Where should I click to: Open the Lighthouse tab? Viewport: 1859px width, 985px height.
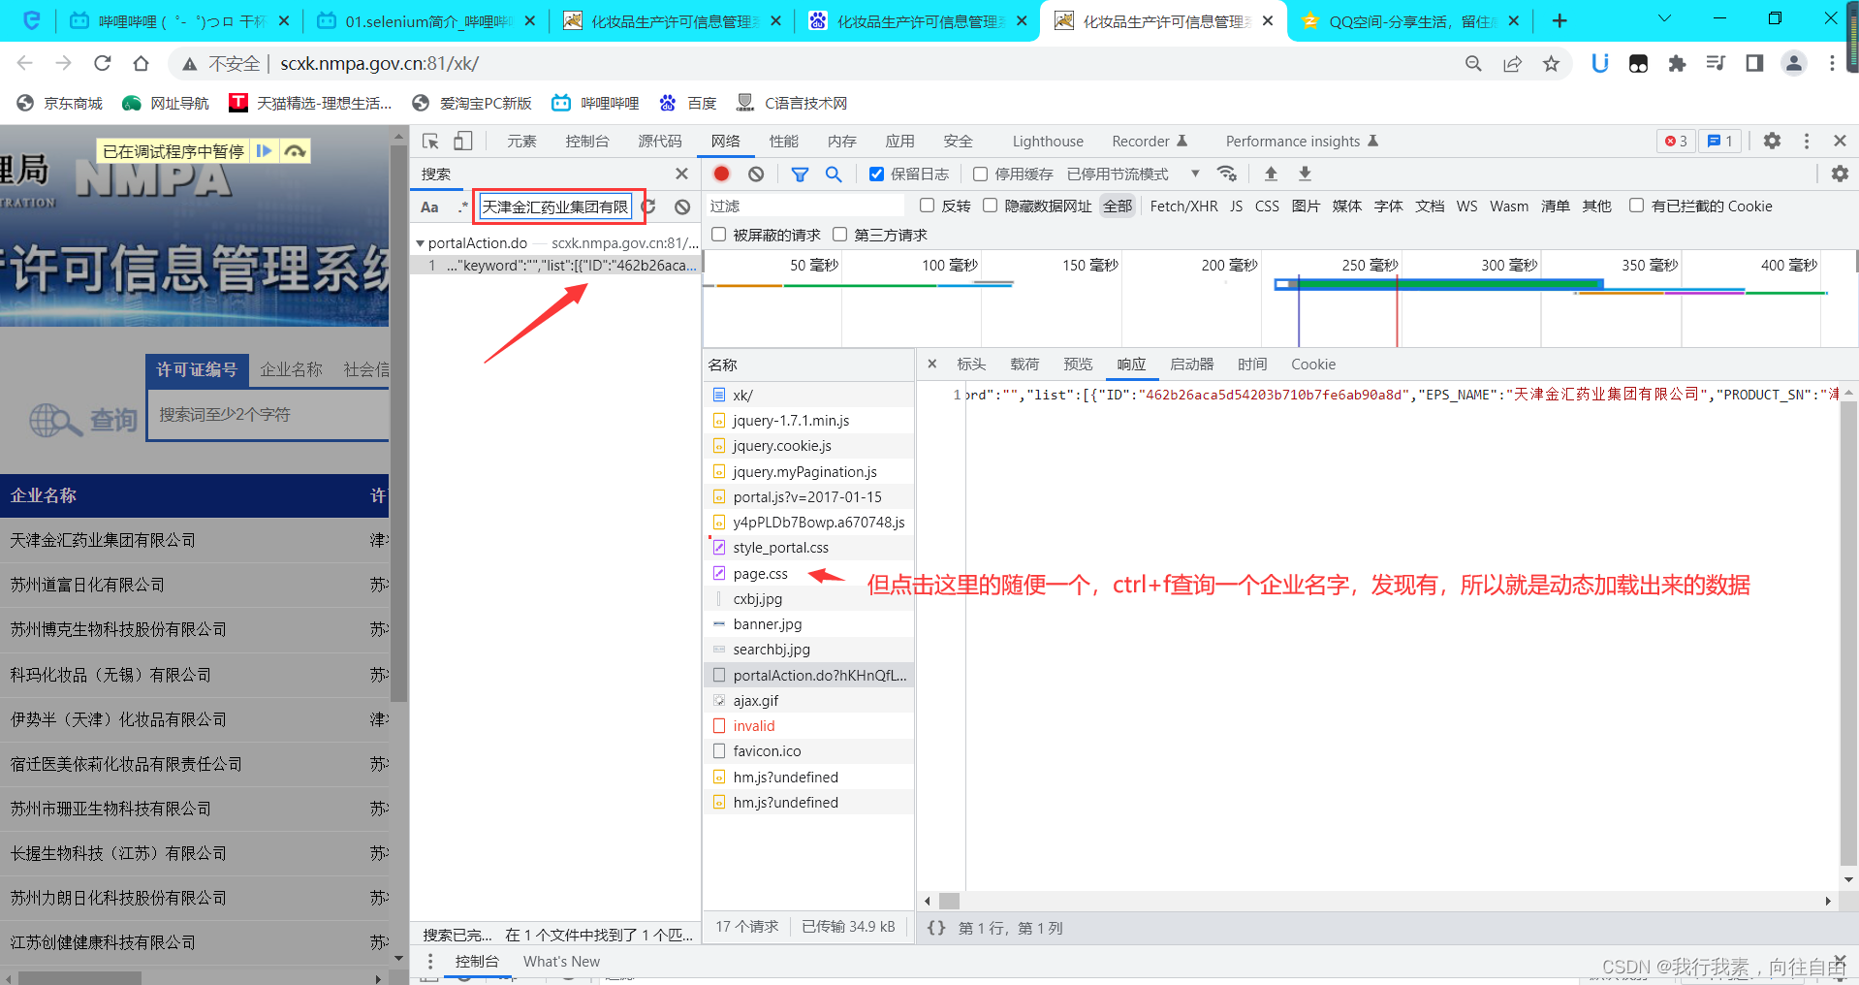coord(1048,142)
